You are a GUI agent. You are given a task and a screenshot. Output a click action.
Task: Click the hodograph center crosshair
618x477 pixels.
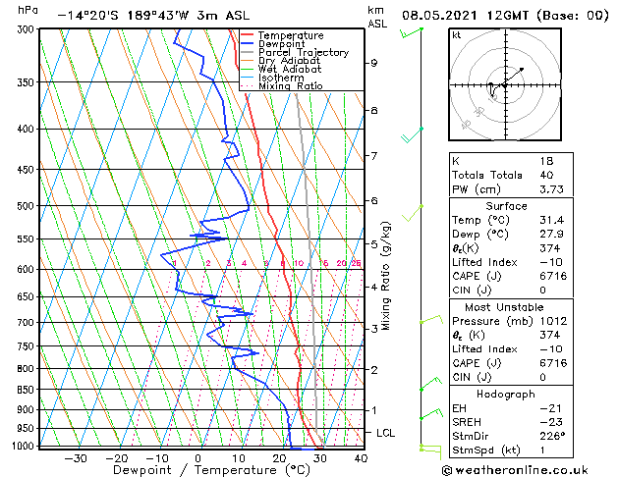505,84
